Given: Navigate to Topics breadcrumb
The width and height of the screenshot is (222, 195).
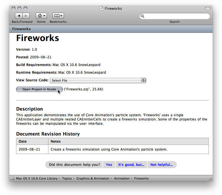Looking at the screenshot, I should click(x=67, y=178).
